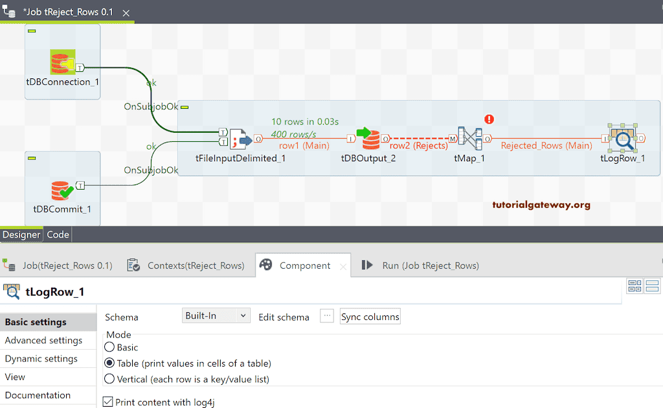
Task: Uncheck Print content with log4j
Action: pos(107,402)
